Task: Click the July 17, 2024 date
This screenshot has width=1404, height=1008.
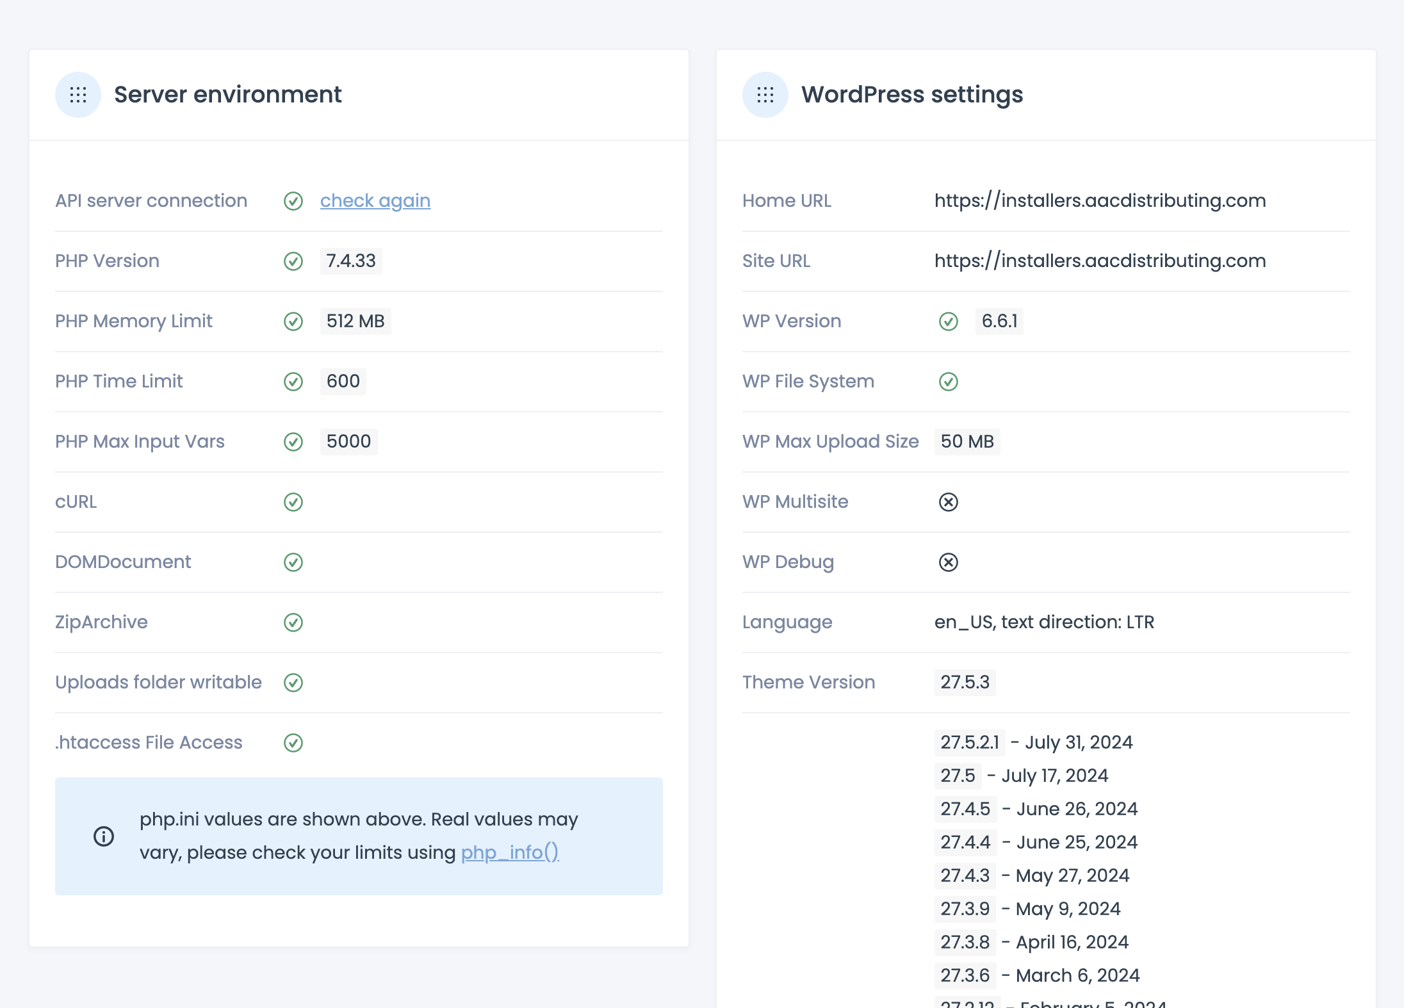Action: [1054, 776]
